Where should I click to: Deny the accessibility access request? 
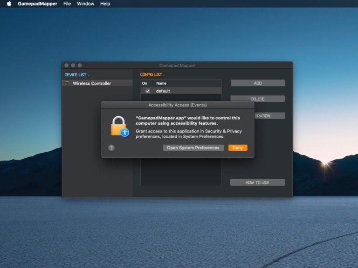click(x=238, y=147)
